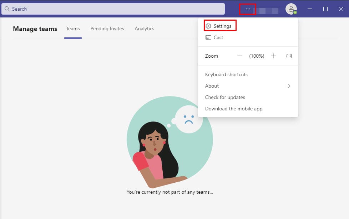The height and width of the screenshot is (219, 349).
Task: Select Download the mobile app
Action: tap(234, 109)
